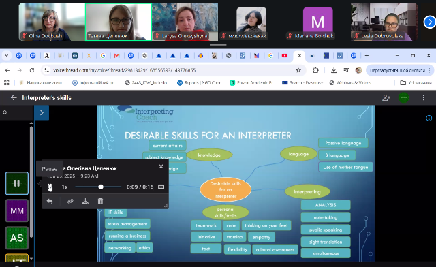Pause the playing comment in the popup
Image resolution: width=436 pixels, height=267 pixels.
tap(50, 187)
